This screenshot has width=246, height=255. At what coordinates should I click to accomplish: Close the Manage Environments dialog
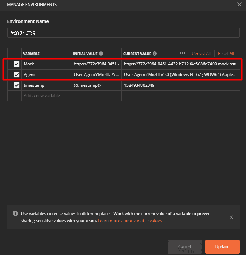[x=239, y=5]
